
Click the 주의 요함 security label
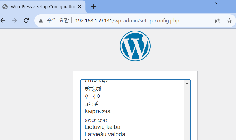click(58, 20)
